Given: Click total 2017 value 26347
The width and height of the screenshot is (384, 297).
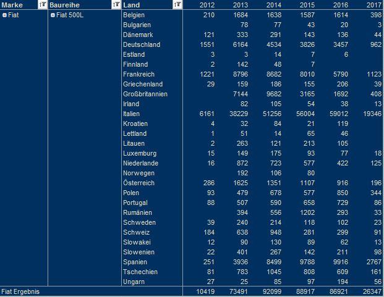Looking at the screenshot, I should 371,291.
